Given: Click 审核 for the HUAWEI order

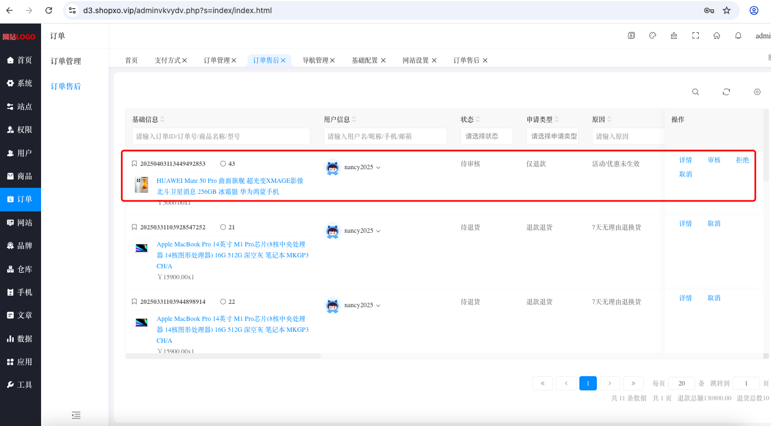Looking at the screenshot, I should [714, 160].
